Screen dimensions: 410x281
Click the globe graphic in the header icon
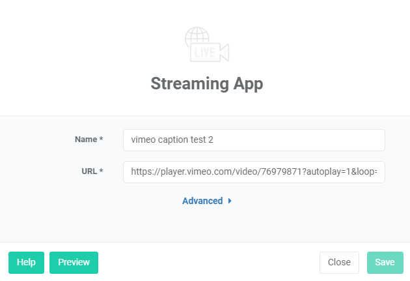(196, 36)
